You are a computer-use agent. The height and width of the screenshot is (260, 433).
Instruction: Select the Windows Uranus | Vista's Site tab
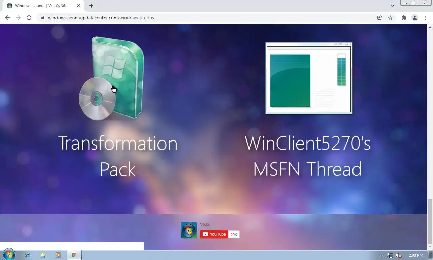[43, 6]
